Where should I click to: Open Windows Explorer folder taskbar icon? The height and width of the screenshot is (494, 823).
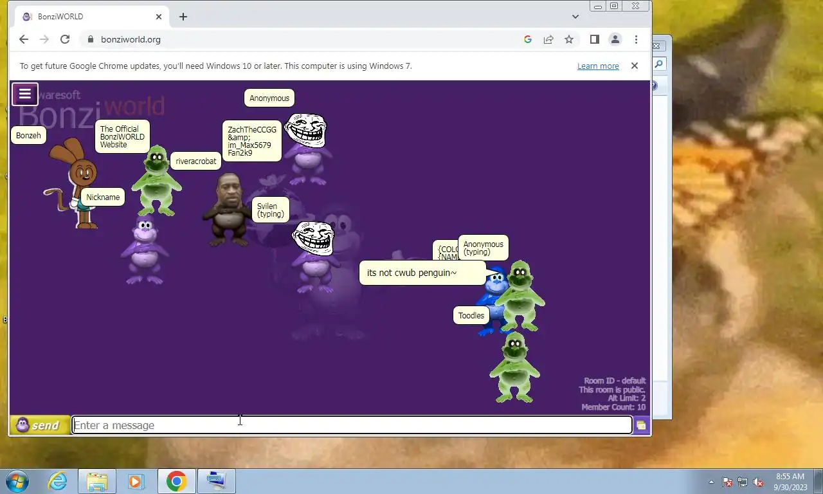click(x=97, y=481)
